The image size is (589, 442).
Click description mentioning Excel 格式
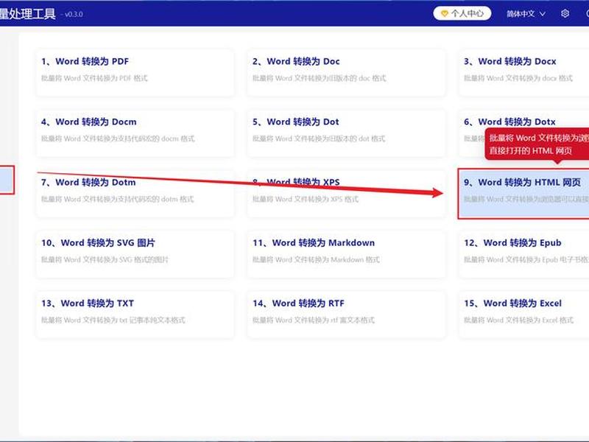point(519,320)
